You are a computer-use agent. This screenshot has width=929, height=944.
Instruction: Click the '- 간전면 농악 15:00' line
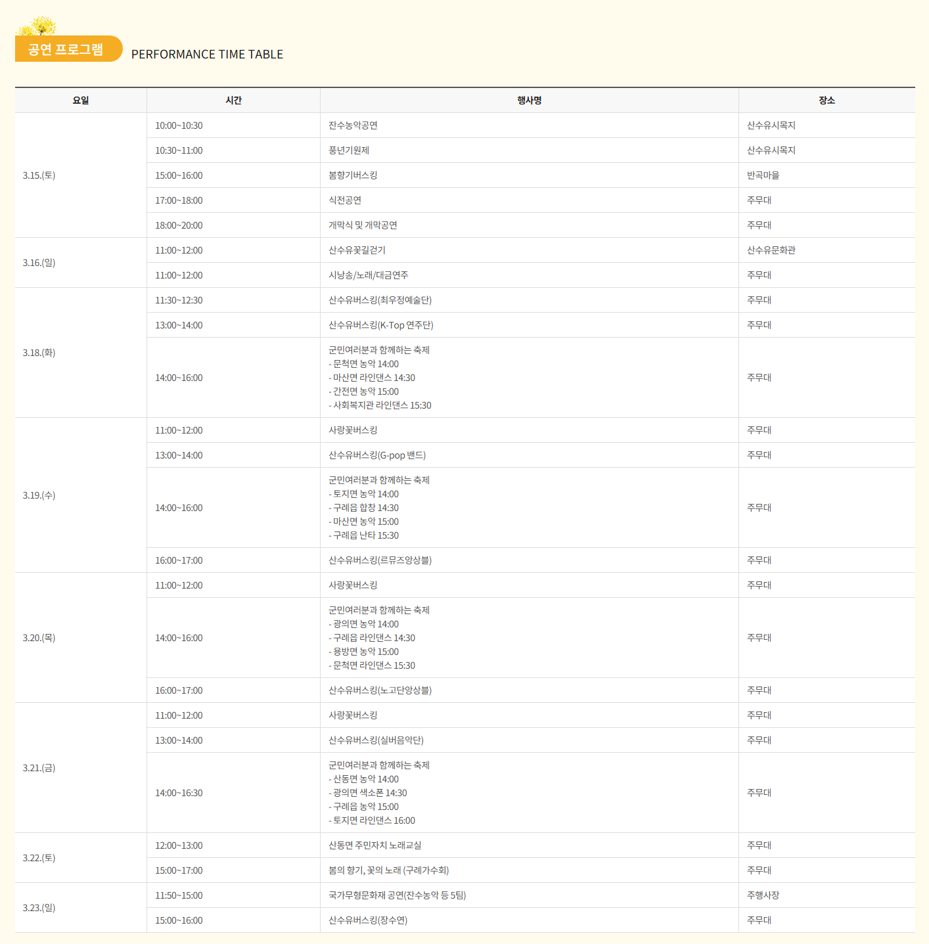pos(363,392)
